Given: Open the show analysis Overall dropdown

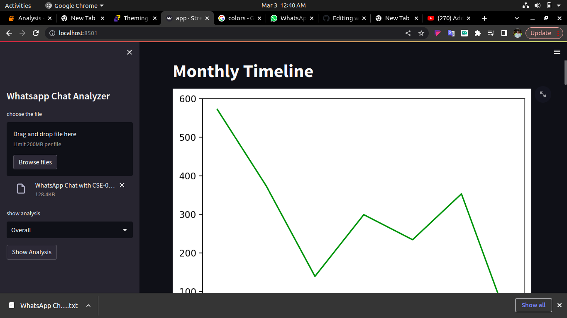Looking at the screenshot, I should pyautogui.click(x=70, y=230).
